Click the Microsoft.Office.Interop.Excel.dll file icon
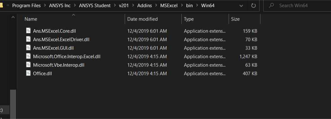Image resolution: width=331 pixels, height=119 pixels. click(28, 56)
